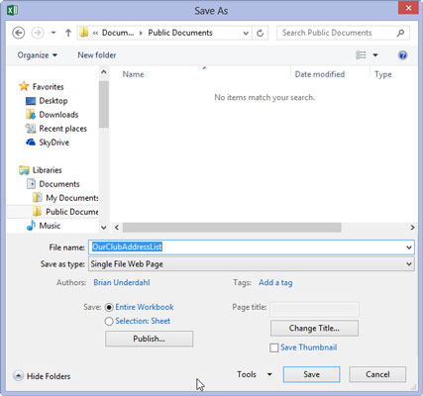Open My Documents folder

pyautogui.click(x=72, y=198)
